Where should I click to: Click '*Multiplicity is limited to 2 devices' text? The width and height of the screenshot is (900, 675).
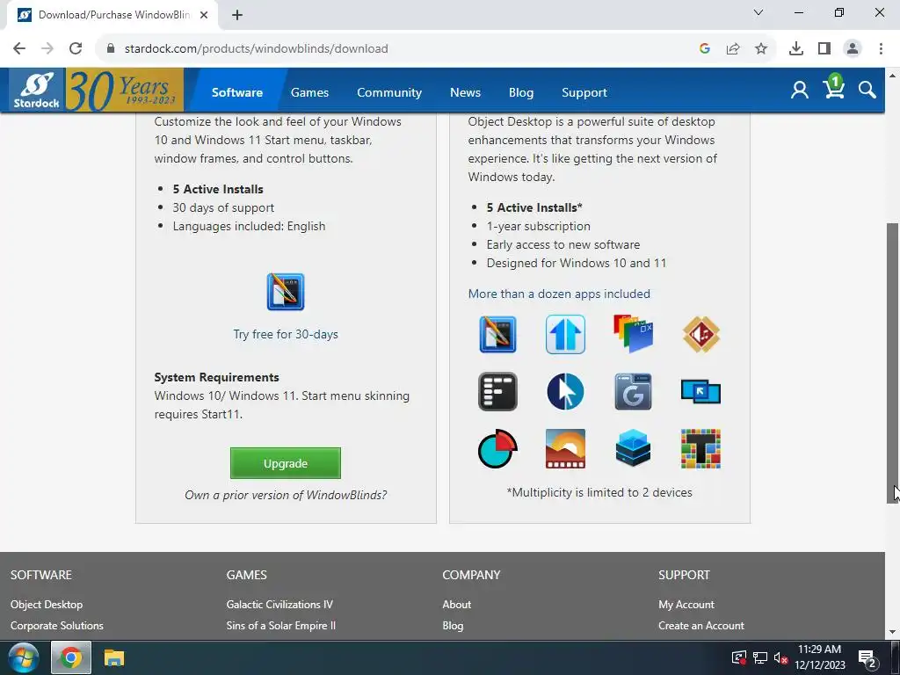tap(599, 492)
